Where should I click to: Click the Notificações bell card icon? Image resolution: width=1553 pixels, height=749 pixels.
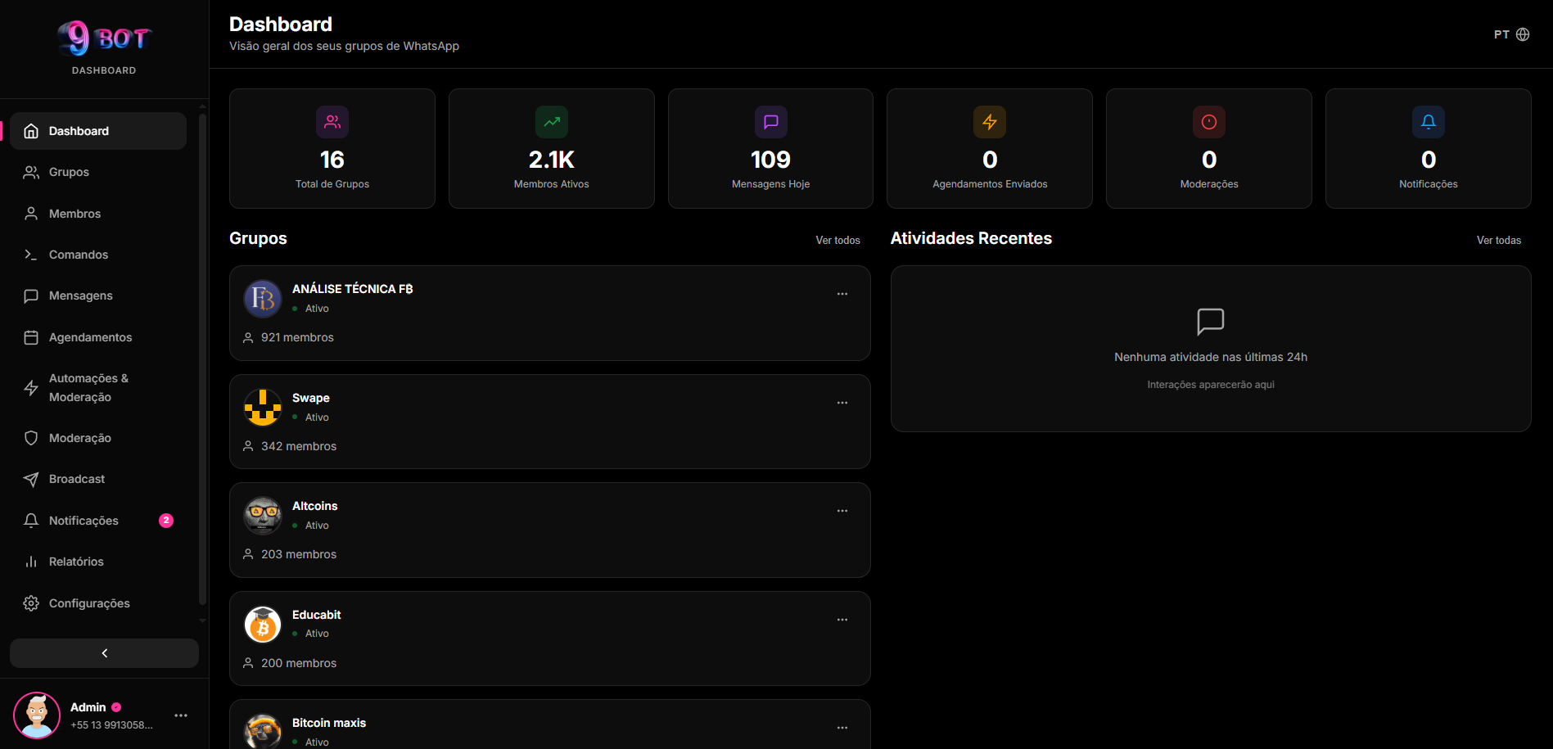tap(1429, 122)
